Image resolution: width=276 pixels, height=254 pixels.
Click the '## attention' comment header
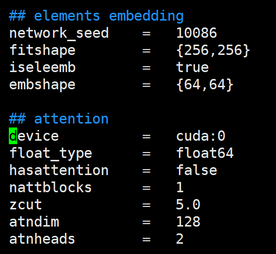pyautogui.click(x=59, y=119)
